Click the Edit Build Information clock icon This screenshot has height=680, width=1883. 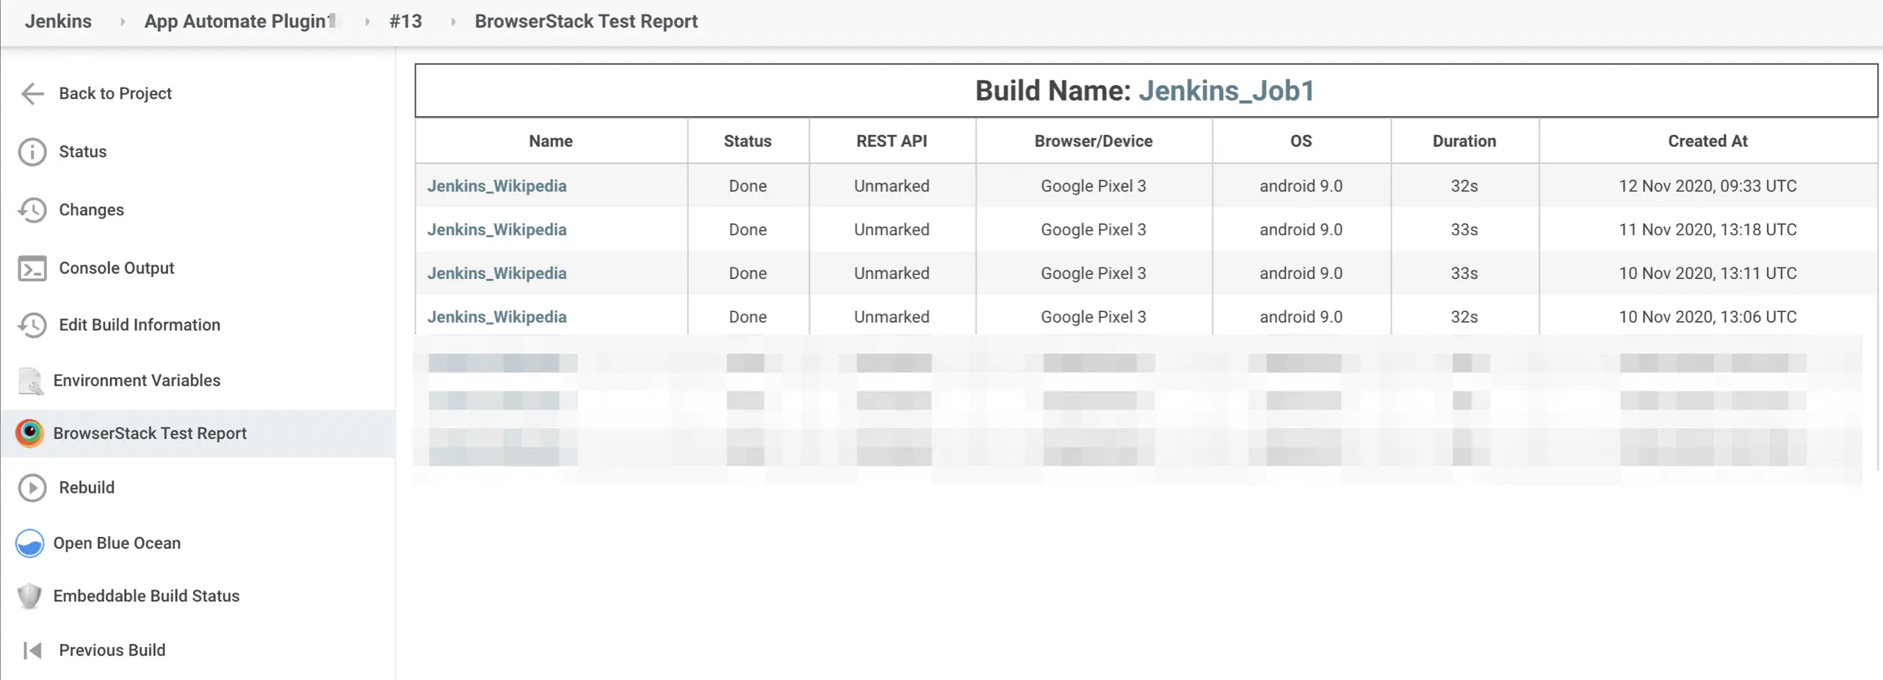tap(32, 325)
